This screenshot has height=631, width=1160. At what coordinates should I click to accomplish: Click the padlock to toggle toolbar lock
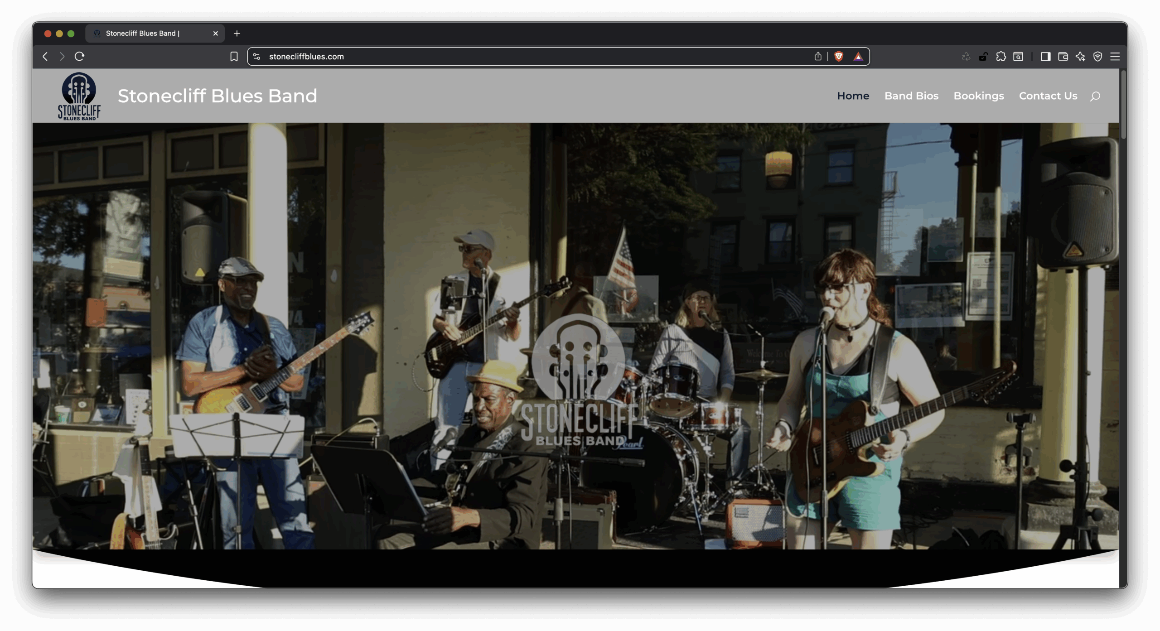(983, 56)
